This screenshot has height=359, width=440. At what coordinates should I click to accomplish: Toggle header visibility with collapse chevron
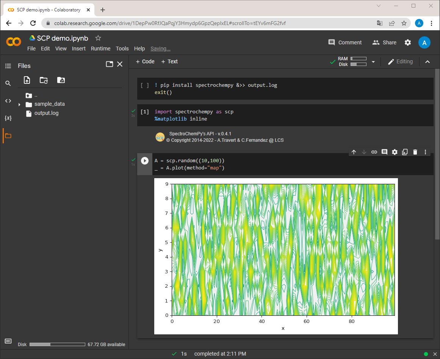click(x=427, y=62)
